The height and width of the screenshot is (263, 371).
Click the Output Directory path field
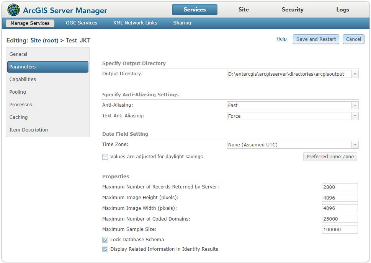tap(289, 74)
